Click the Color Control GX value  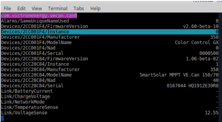coord(197,43)
